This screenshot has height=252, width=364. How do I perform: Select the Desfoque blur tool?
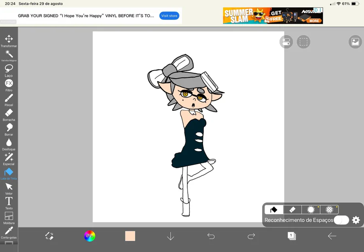9,144
